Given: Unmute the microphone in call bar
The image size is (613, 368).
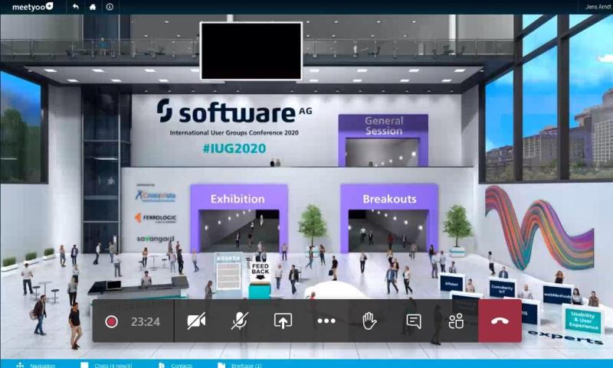Looking at the screenshot, I should coord(239,321).
